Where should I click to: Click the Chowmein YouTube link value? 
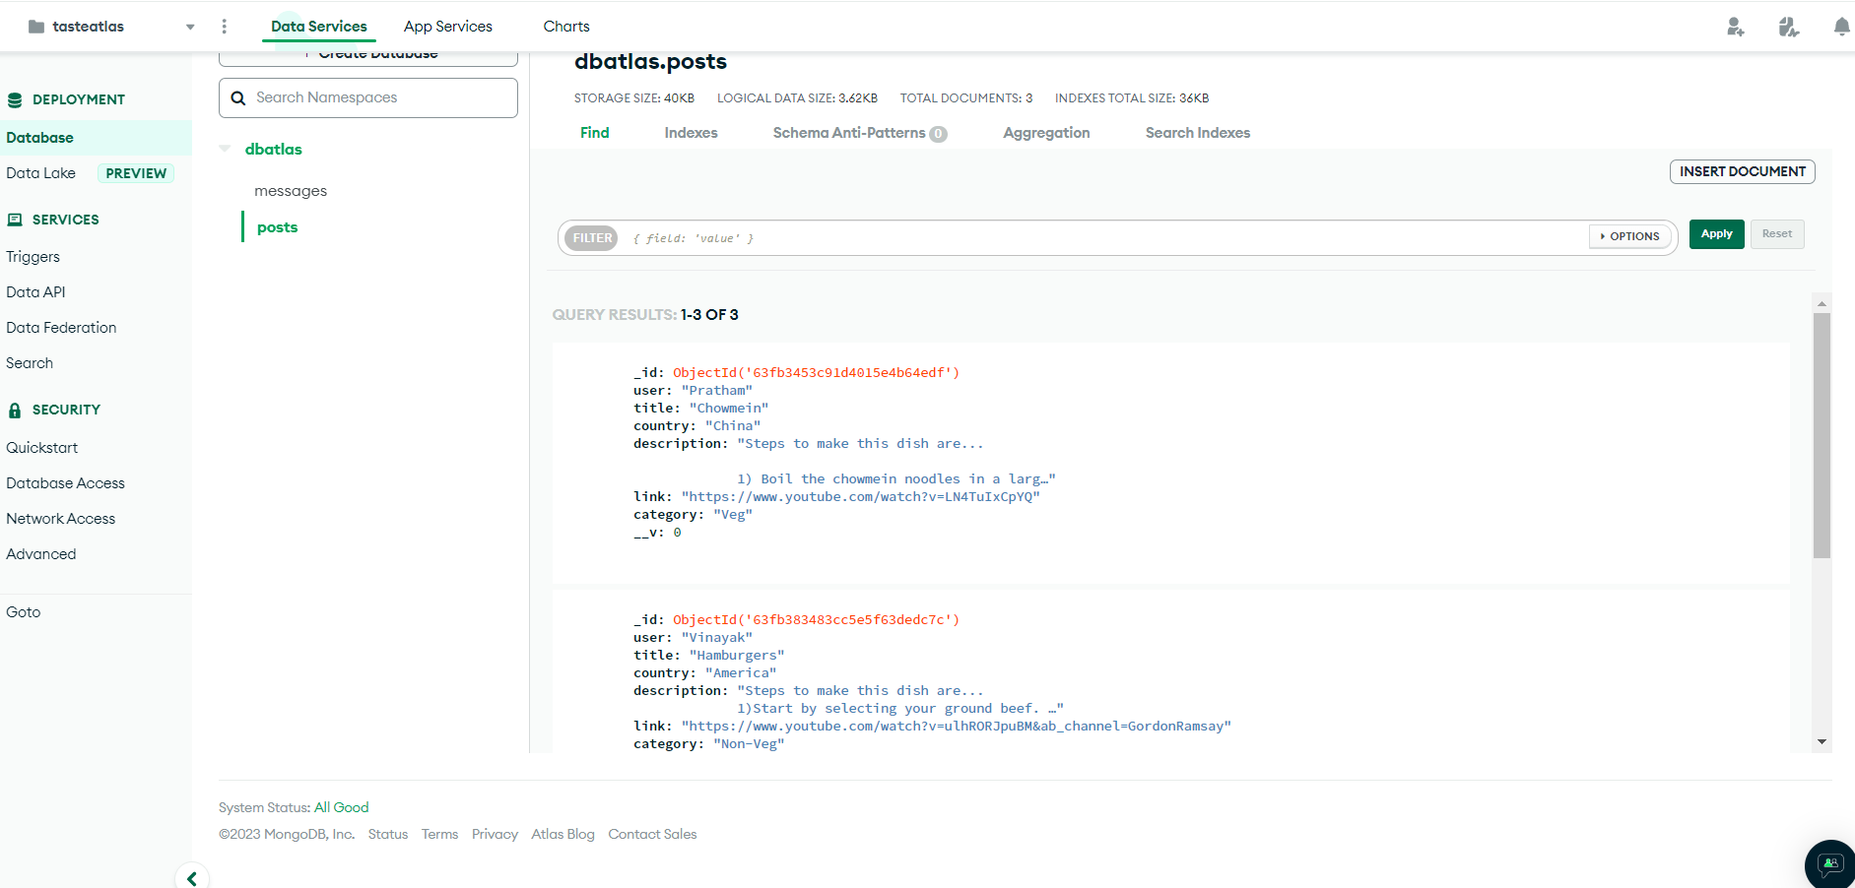coord(860,497)
